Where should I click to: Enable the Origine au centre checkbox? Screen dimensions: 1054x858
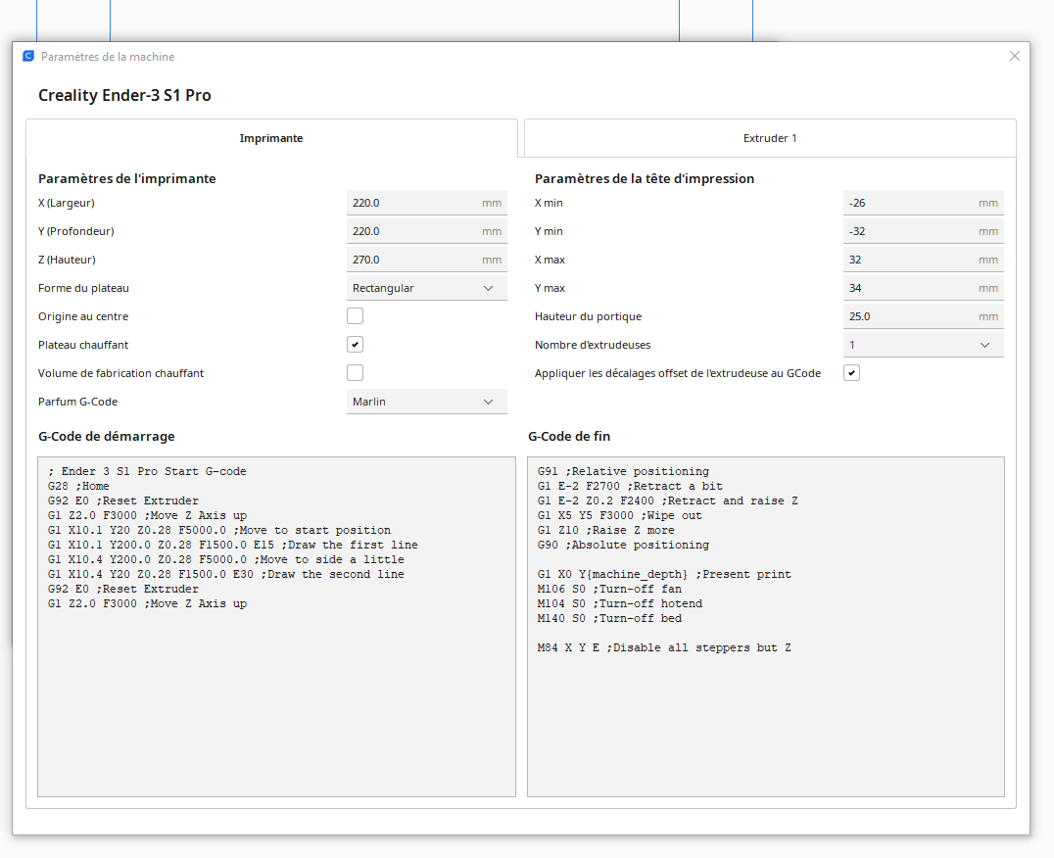pos(355,316)
